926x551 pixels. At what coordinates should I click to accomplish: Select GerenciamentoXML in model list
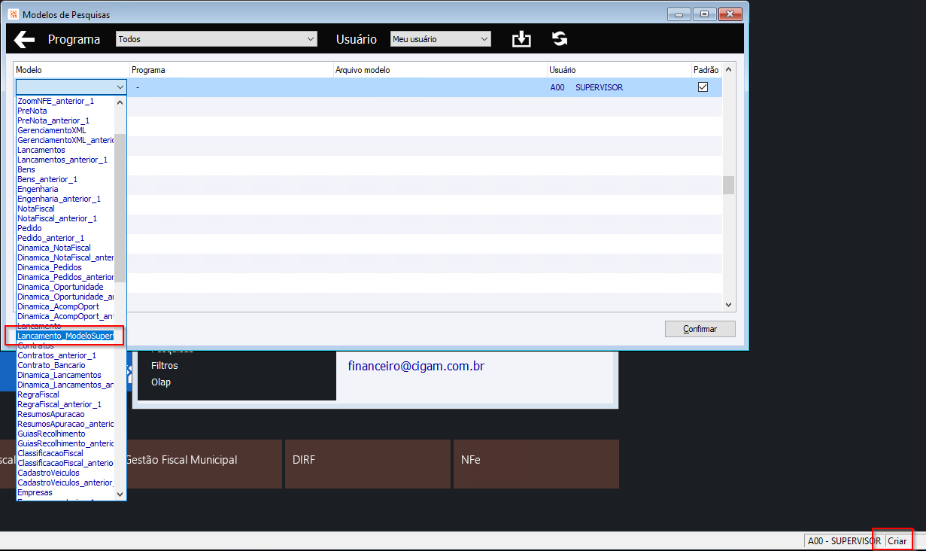click(x=51, y=130)
